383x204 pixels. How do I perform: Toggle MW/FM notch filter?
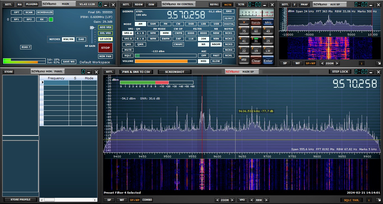point(68,39)
